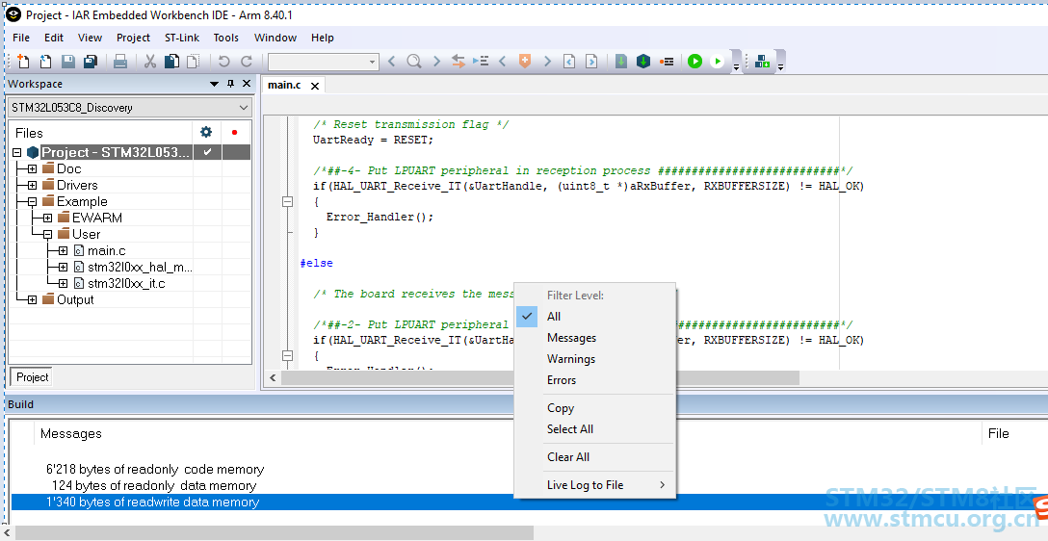Image resolution: width=1048 pixels, height=541 pixels.
Task: Choose Select All in context menu
Action: (x=595, y=428)
